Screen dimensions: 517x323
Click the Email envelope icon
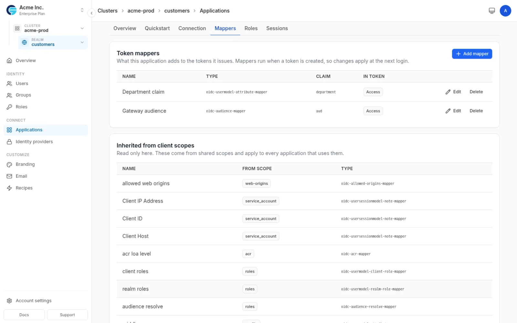point(9,176)
